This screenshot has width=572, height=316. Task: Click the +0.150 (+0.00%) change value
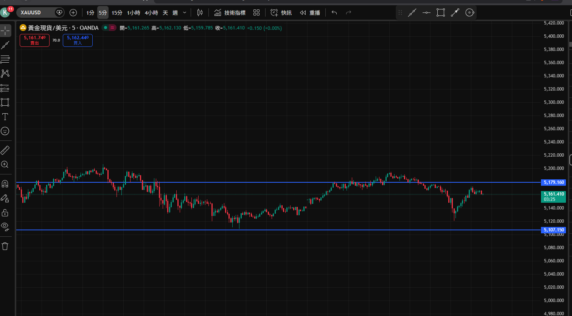tap(264, 28)
